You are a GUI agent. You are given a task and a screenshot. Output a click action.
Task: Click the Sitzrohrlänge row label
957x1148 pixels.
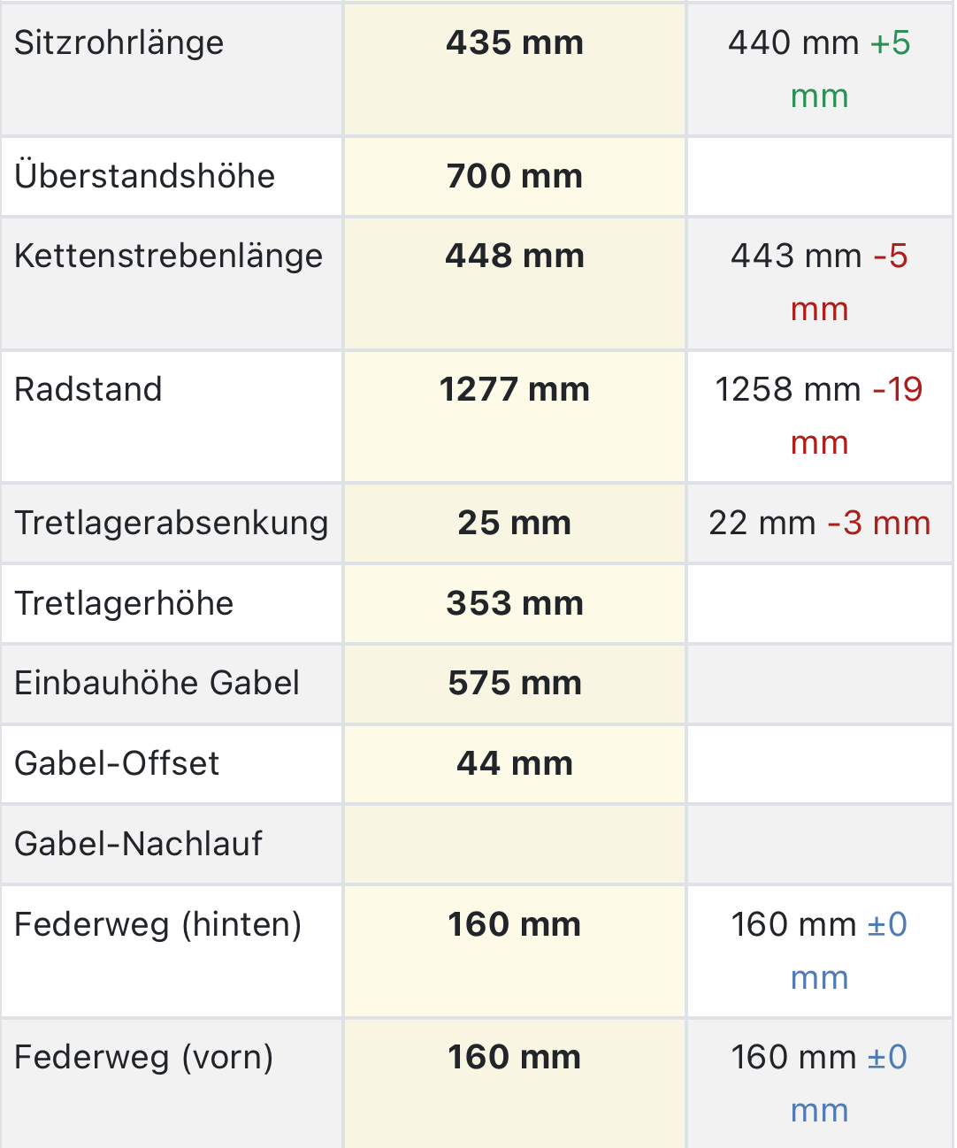(x=119, y=43)
